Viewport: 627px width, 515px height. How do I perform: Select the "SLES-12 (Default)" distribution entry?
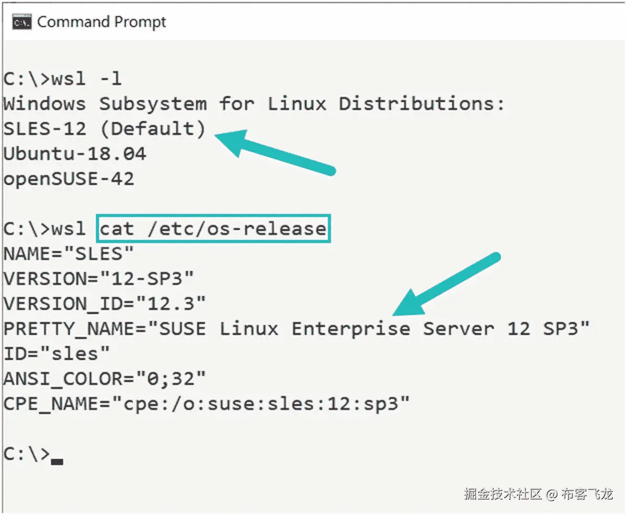(x=104, y=129)
